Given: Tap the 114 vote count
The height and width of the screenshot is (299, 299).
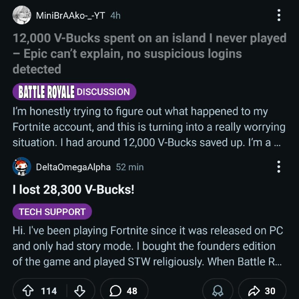Looking at the screenshot, I should tap(49, 291).
